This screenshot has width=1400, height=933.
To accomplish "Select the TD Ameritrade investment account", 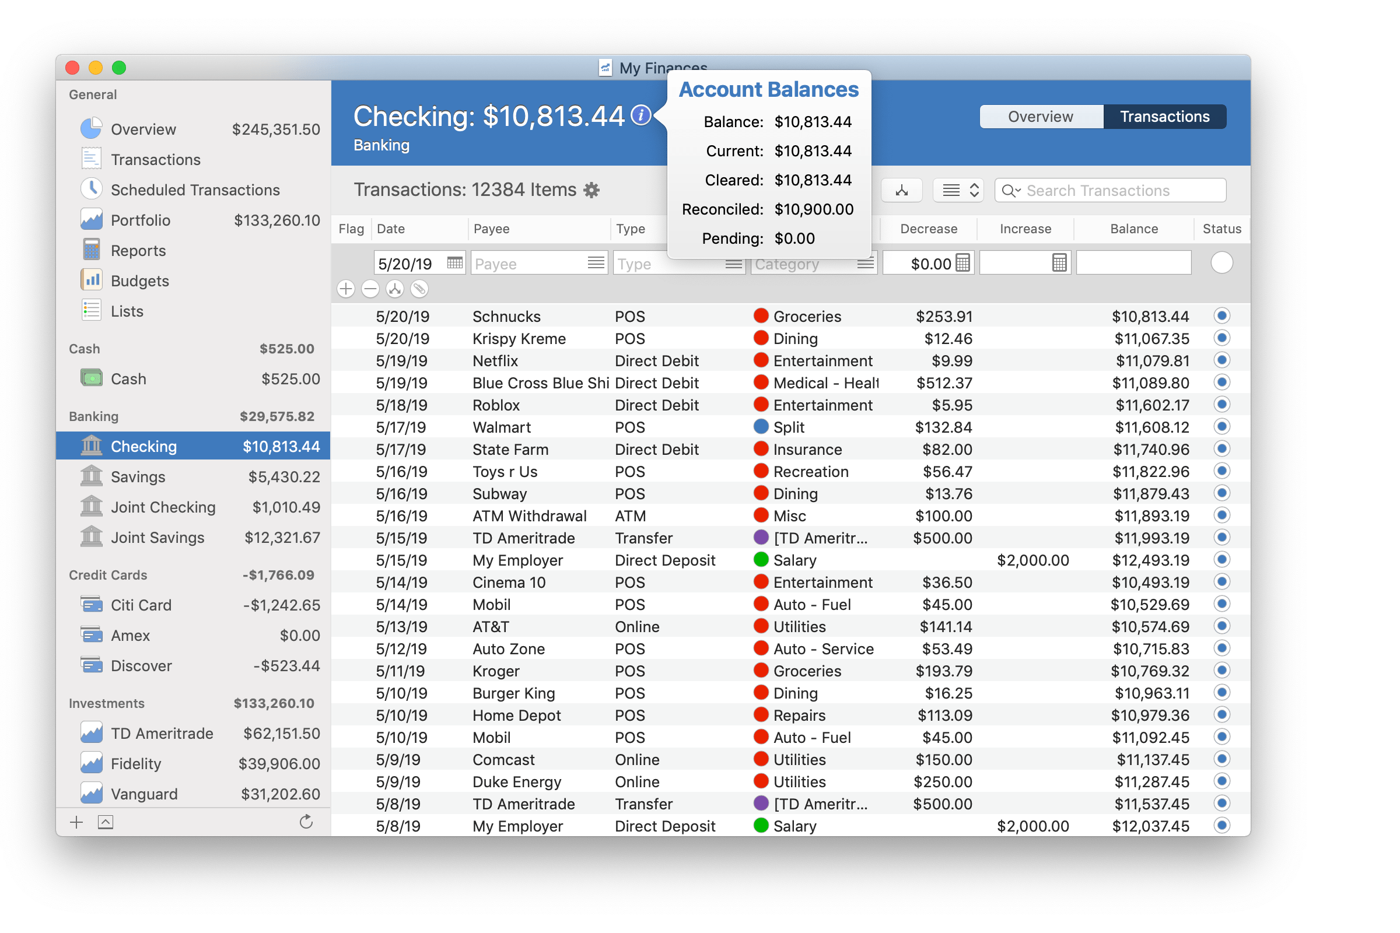I will click(x=194, y=733).
